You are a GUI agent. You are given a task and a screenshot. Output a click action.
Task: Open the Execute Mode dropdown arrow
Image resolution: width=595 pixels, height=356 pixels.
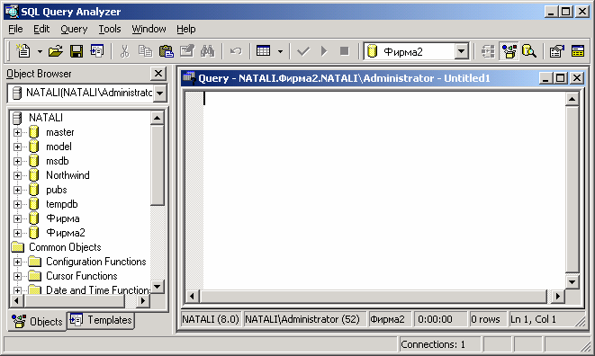tap(281, 51)
